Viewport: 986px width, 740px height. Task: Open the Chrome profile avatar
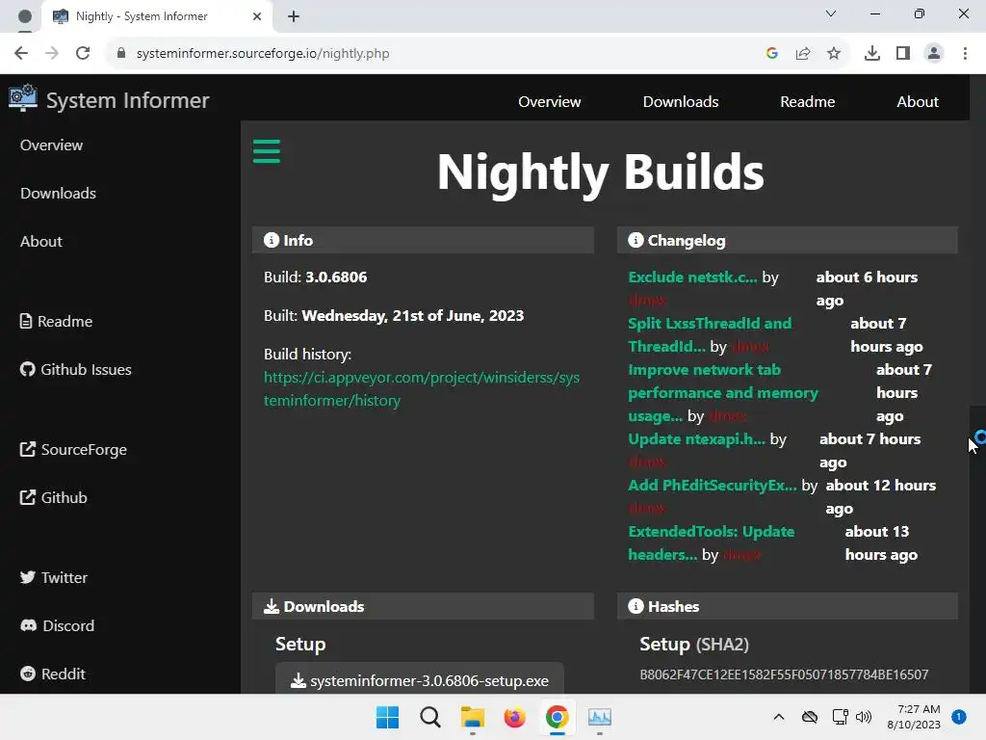tap(934, 54)
